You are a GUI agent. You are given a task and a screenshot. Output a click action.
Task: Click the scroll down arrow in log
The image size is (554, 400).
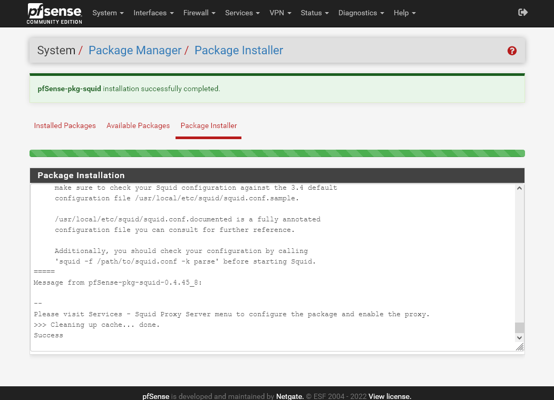520,337
